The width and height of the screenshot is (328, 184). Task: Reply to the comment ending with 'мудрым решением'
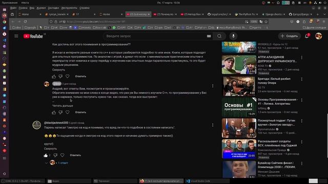coord(80,76)
